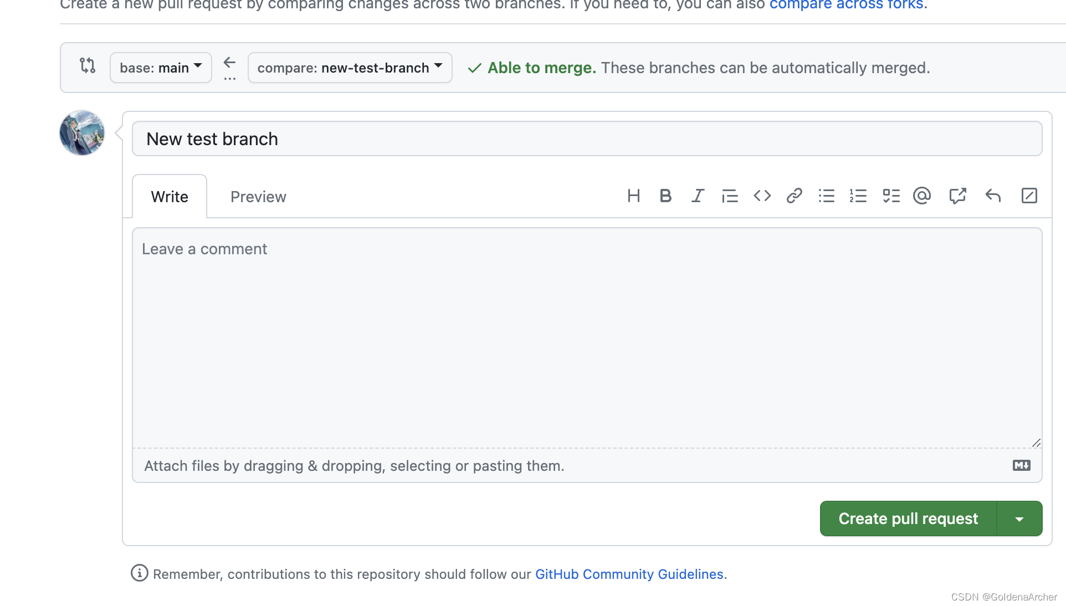Expand the Create pull request options arrow
Screen dimensions: 1066x606
pos(1019,519)
